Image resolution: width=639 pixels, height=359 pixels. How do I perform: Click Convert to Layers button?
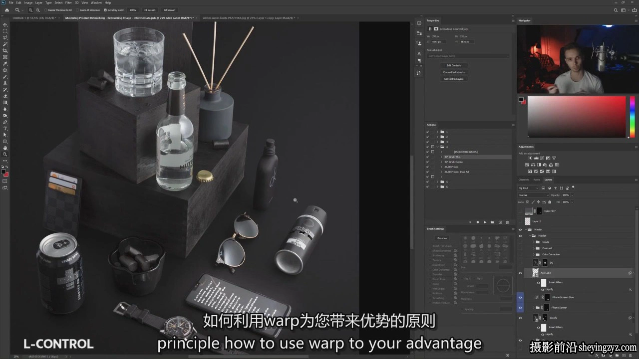point(454,79)
